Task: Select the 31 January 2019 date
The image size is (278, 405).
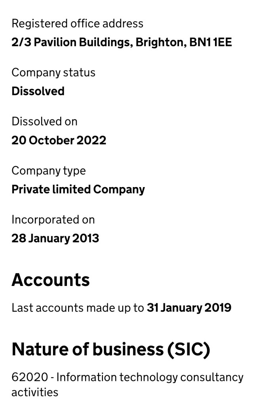Action: pyautogui.click(x=189, y=308)
